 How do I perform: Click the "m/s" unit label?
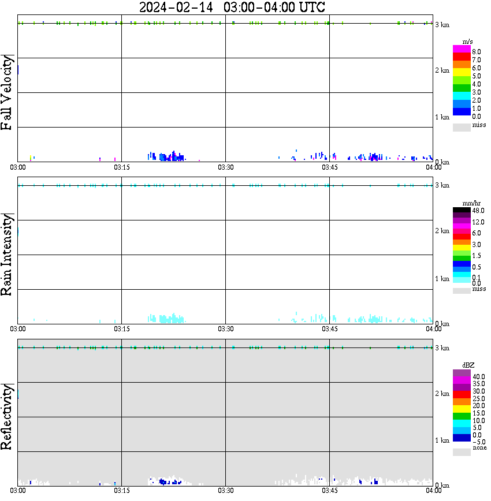coord(467,42)
